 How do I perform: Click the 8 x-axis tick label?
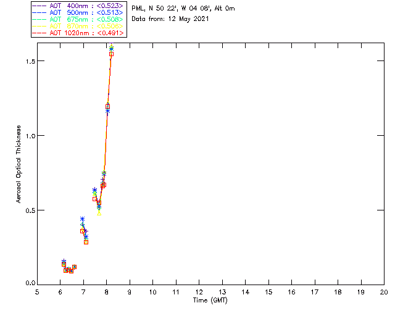tap(107, 292)
